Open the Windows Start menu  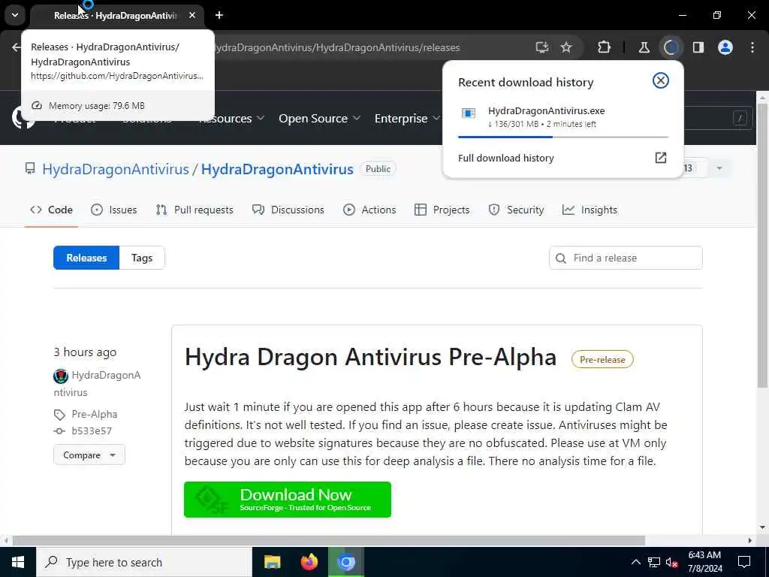[x=18, y=562]
